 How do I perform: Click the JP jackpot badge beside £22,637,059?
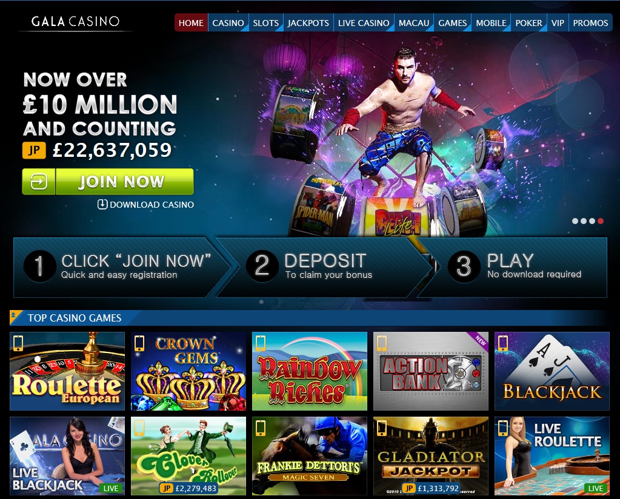coord(34,150)
